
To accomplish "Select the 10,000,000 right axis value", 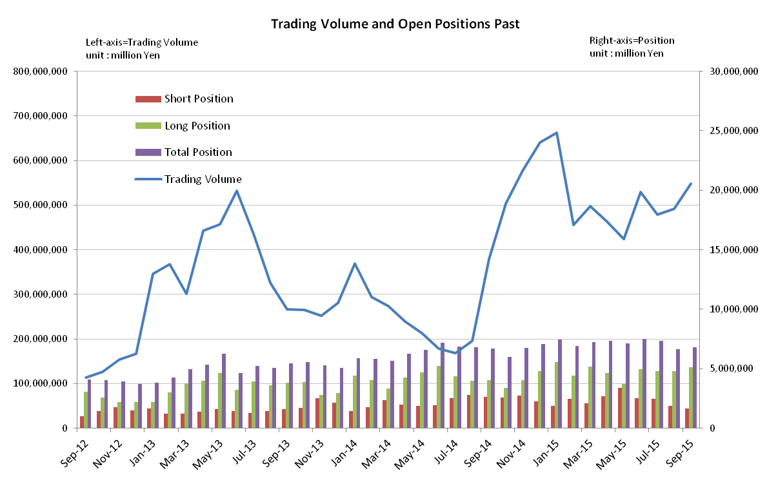I will coord(730,309).
